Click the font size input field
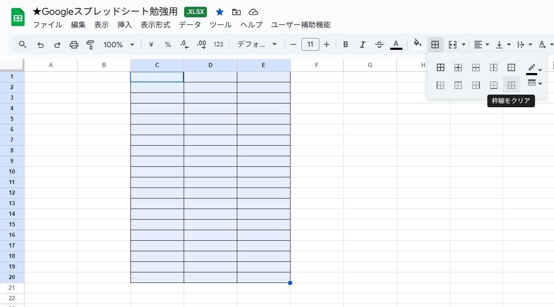 pos(310,45)
